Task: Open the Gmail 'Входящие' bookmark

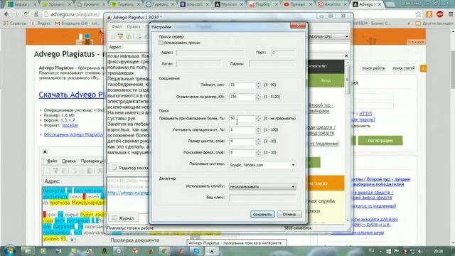Action: 77,23
